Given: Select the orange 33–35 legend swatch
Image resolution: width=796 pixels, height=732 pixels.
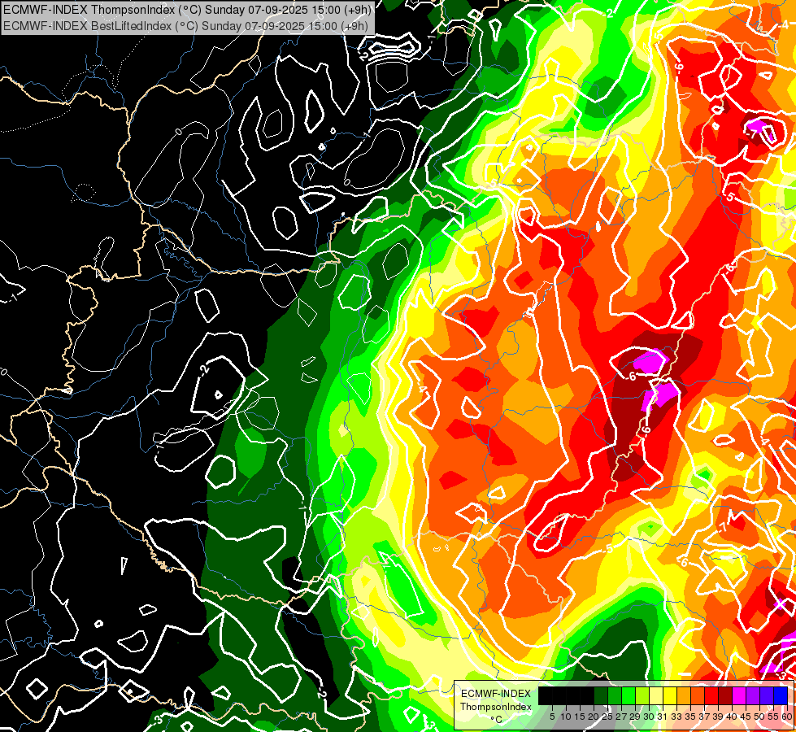Looking at the screenshot, I should 684,695.
